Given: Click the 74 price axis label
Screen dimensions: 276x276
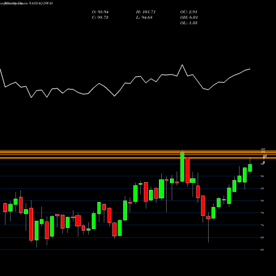Looking at the screenshot, I should click(x=262, y=225).
